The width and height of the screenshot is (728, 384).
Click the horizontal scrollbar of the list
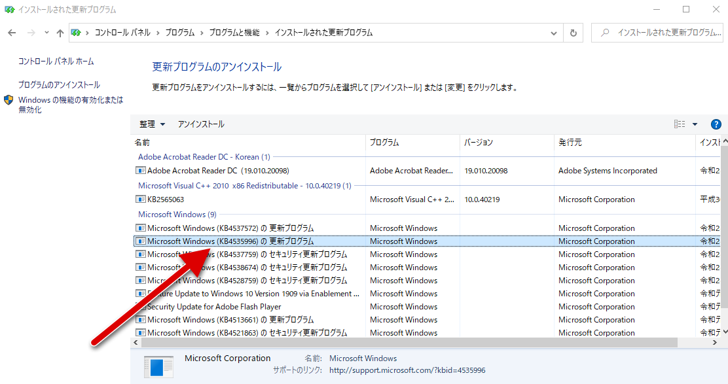[x=409, y=343]
